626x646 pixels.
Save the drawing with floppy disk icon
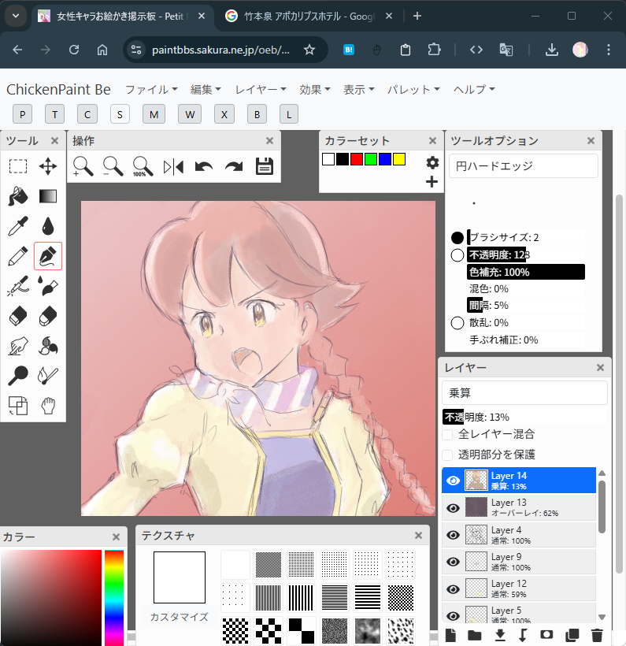pyautogui.click(x=265, y=166)
